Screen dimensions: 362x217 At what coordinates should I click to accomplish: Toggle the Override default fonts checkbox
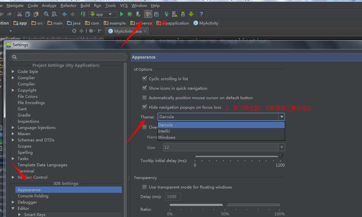click(x=145, y=127)
